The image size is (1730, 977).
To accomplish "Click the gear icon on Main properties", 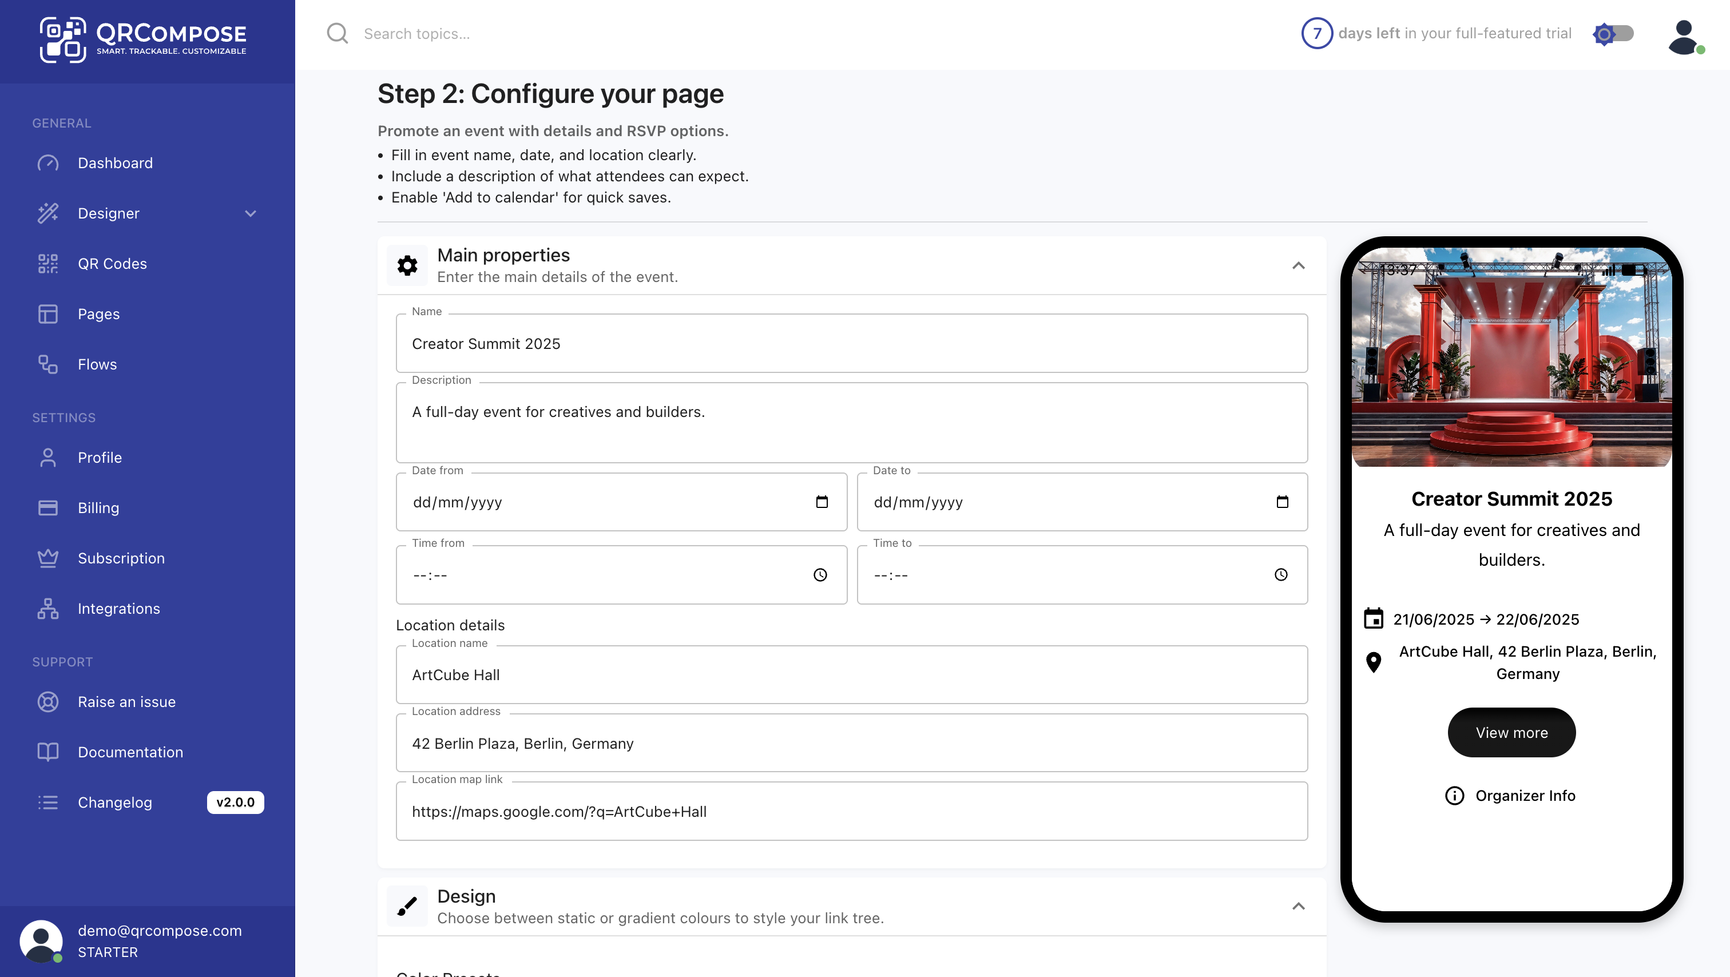I will [x=408, y=265].
